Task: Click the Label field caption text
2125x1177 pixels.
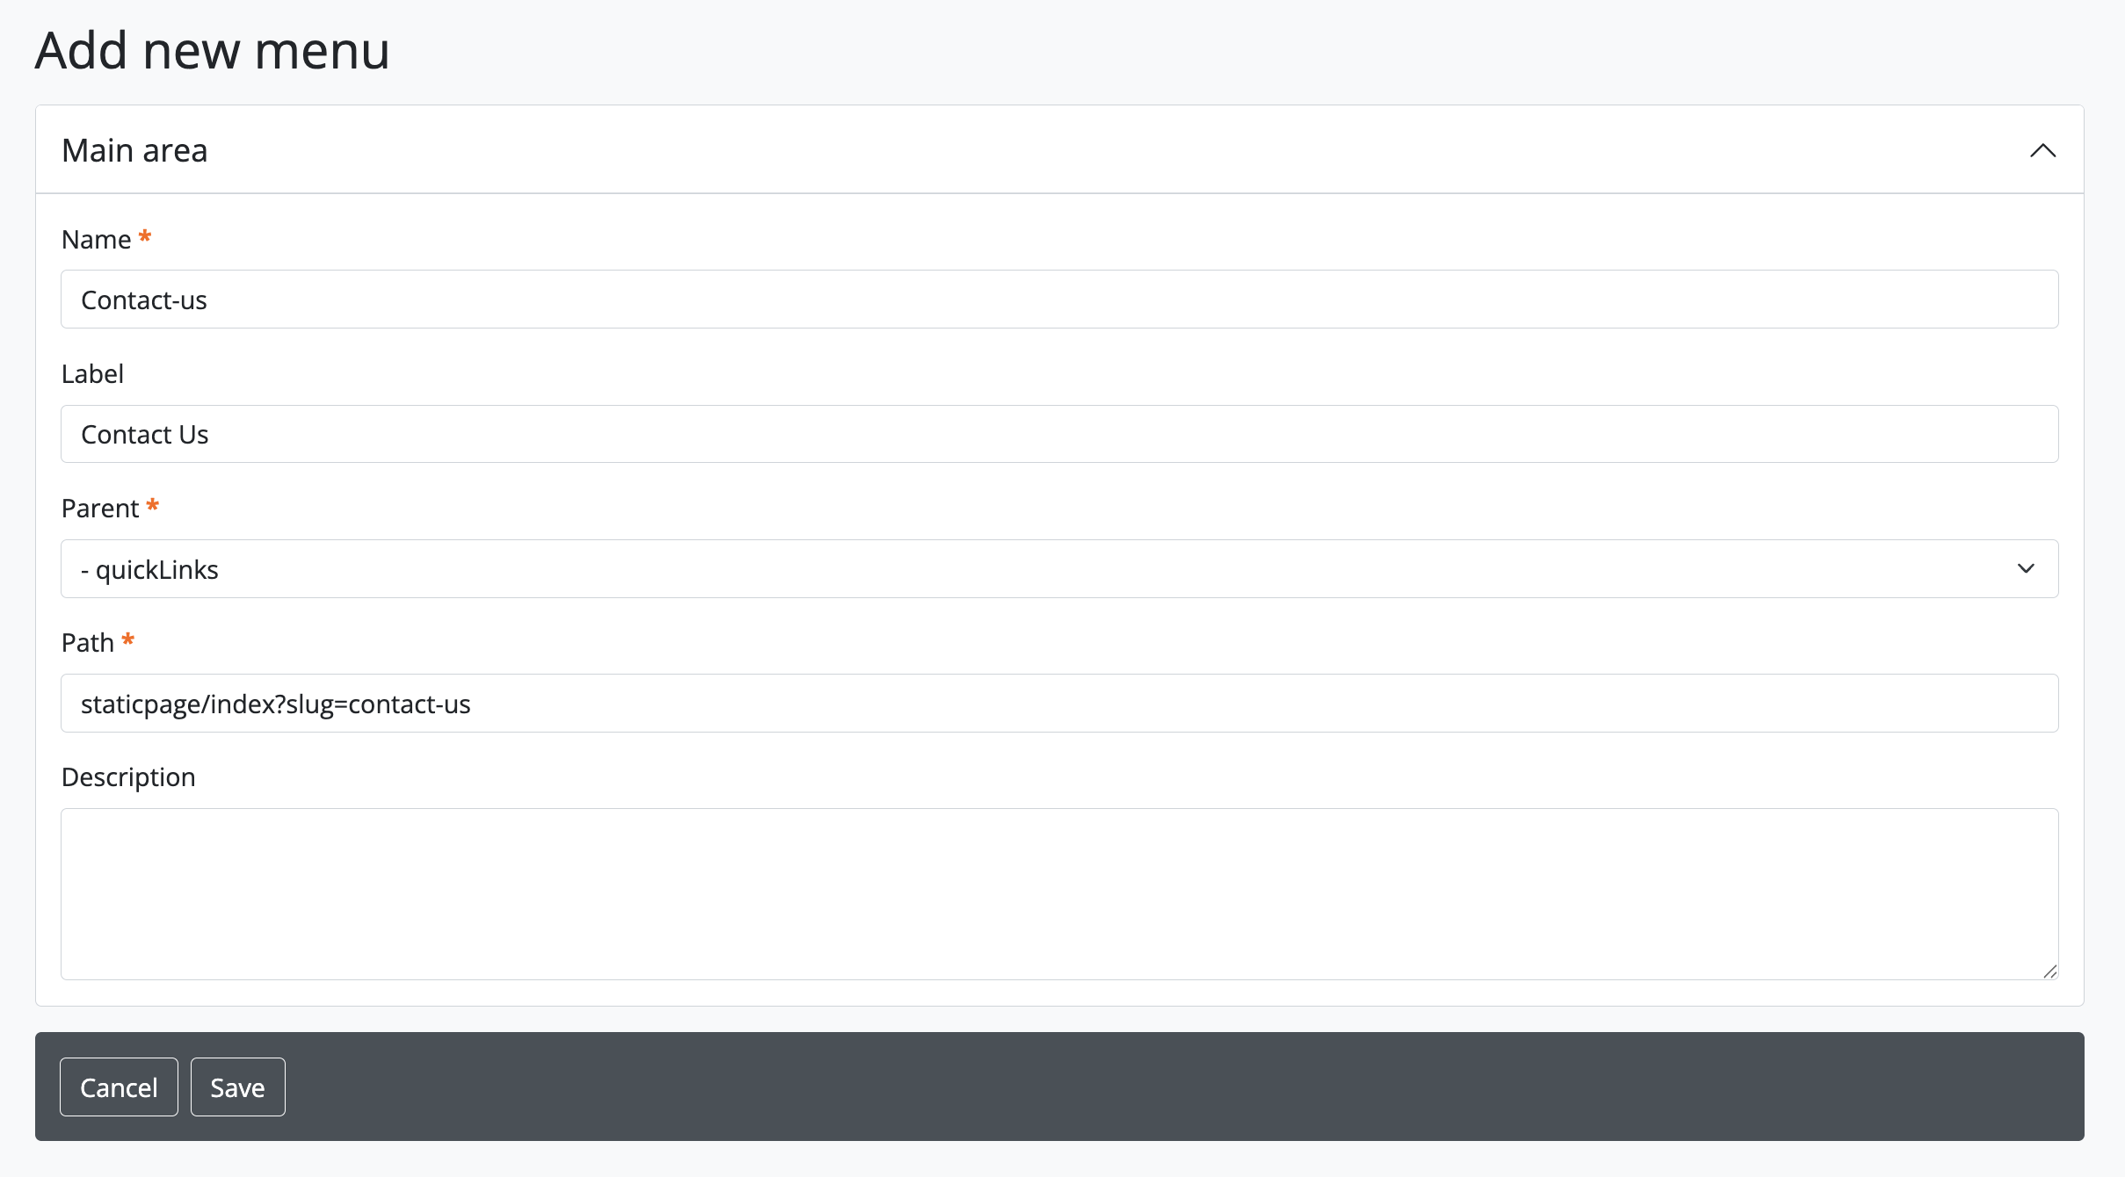Action: click(x=92, y=374)
